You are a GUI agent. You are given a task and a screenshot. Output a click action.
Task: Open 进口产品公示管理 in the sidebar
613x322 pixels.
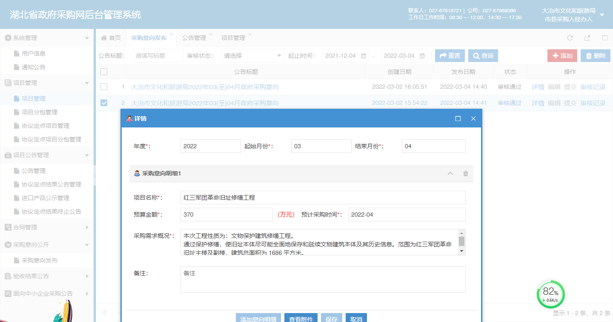(46, 198)
